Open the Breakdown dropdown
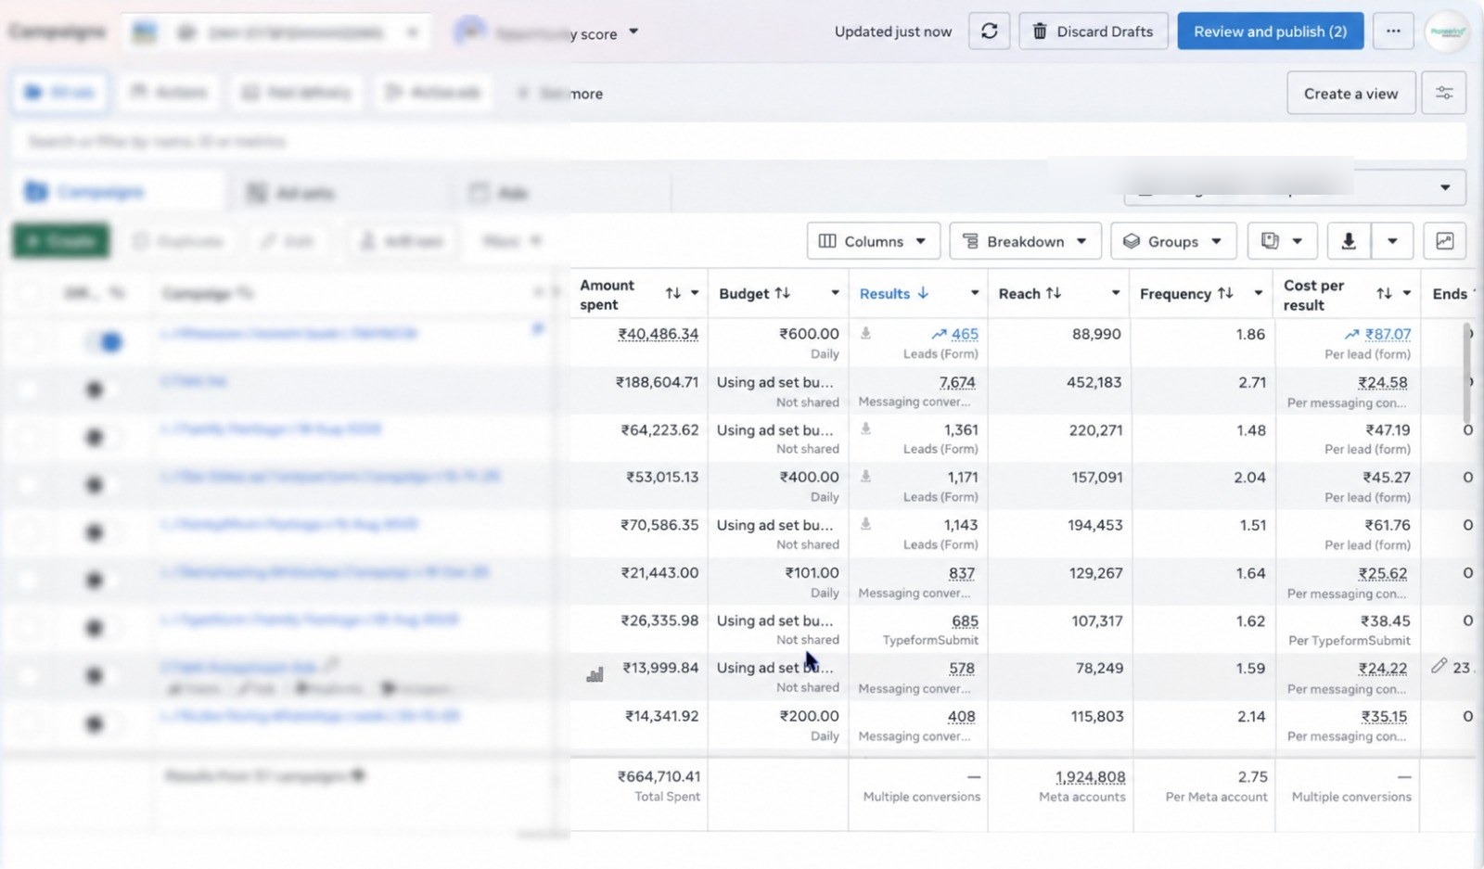The width and height of the screenshot is (1484, 869). coord(1025,241)
